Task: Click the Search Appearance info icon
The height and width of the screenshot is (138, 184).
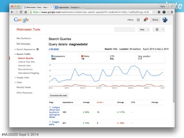Action: [x=37, y=49]
